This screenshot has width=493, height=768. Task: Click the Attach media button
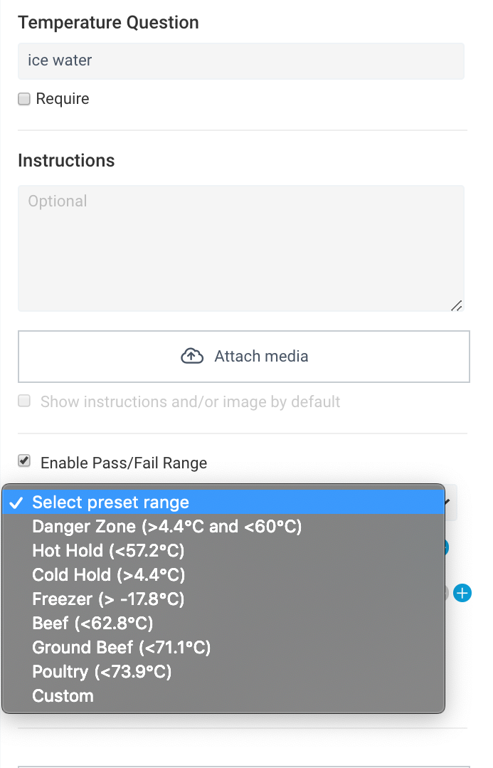(244, 356)
